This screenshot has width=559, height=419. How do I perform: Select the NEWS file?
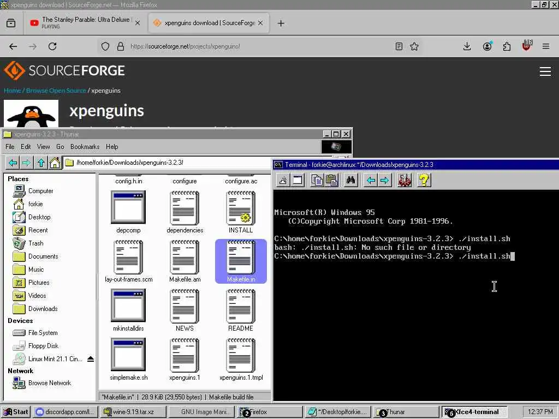click(x=185, y=310)
